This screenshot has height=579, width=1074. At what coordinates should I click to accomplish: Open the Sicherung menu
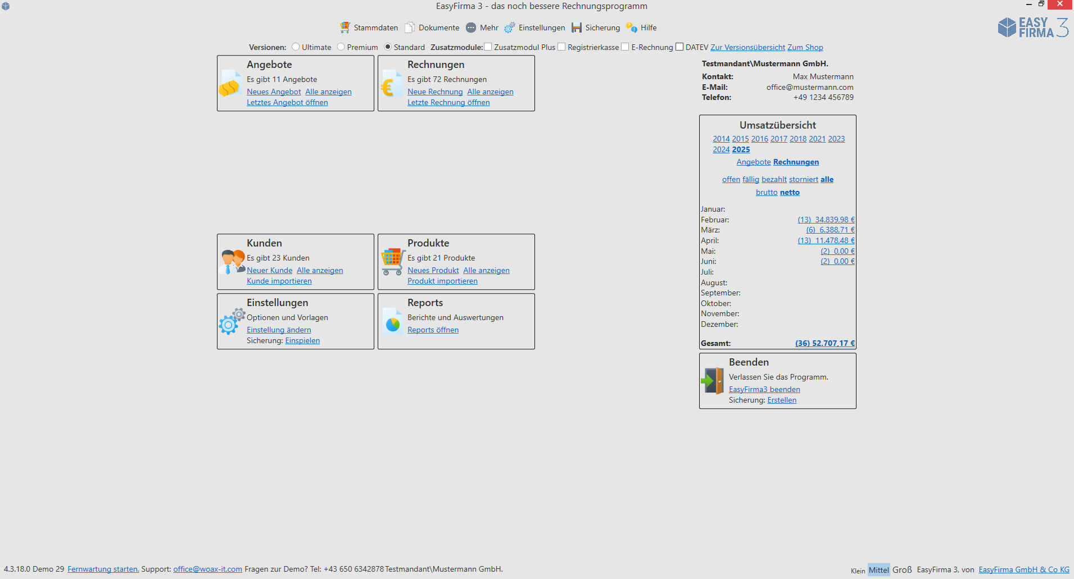(x=596, y=28)
